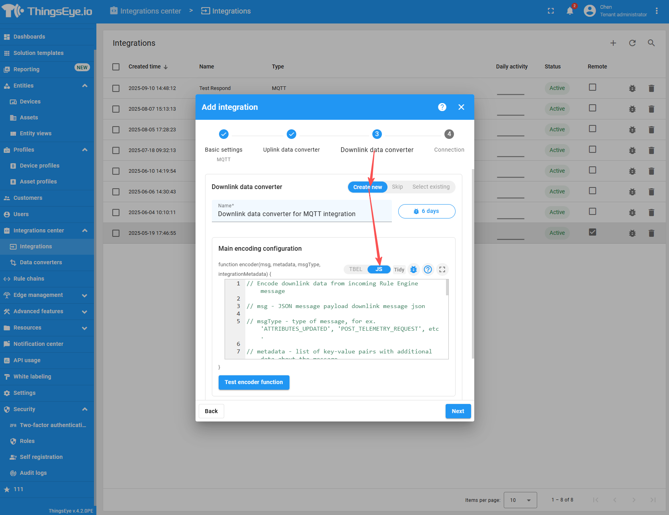Screen dimensions: 669x515
Task: Select Rule chains in the sidebar
Action: pos(29,279)
